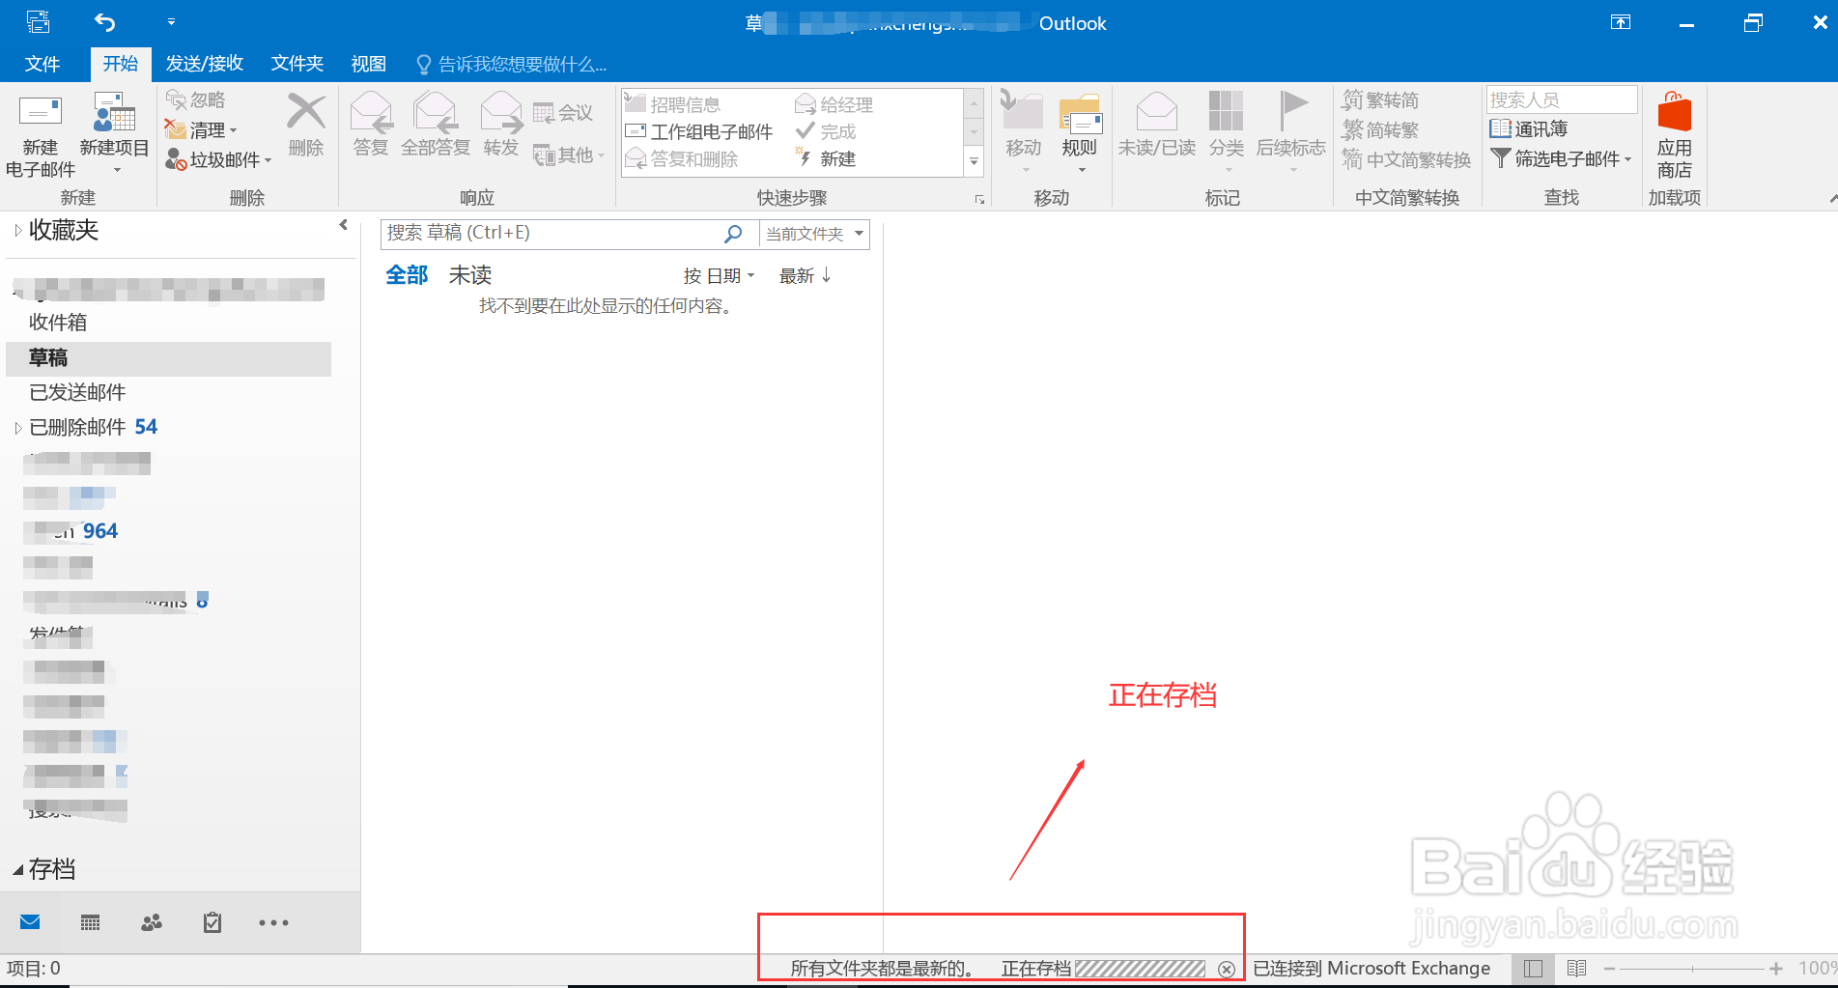Collapse the Archive (存档) section
Screen dimensions: 1838x988
18,870
